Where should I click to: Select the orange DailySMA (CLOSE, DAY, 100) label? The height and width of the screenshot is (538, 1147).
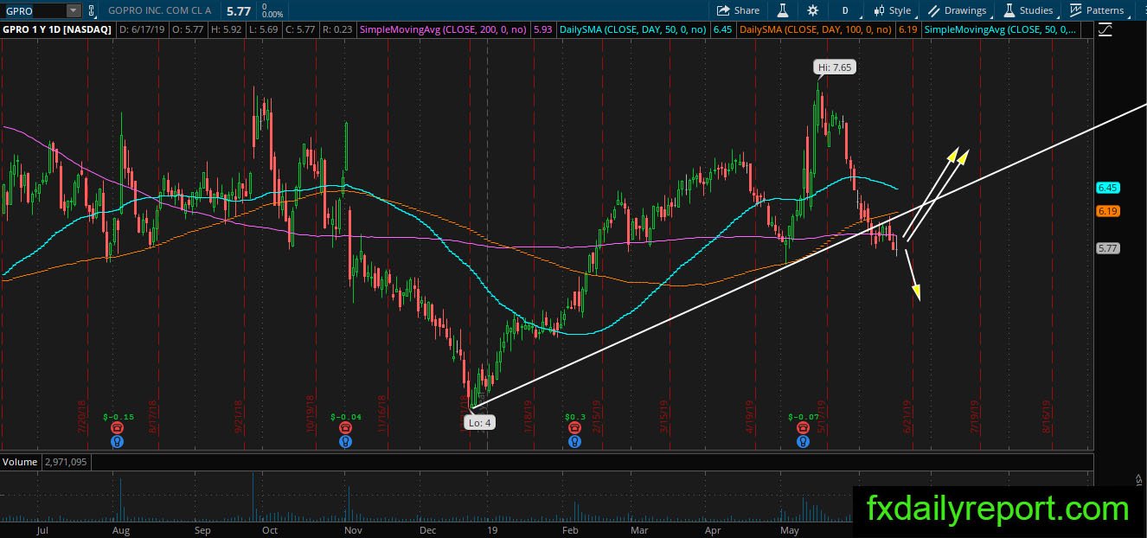click(817, 29)
